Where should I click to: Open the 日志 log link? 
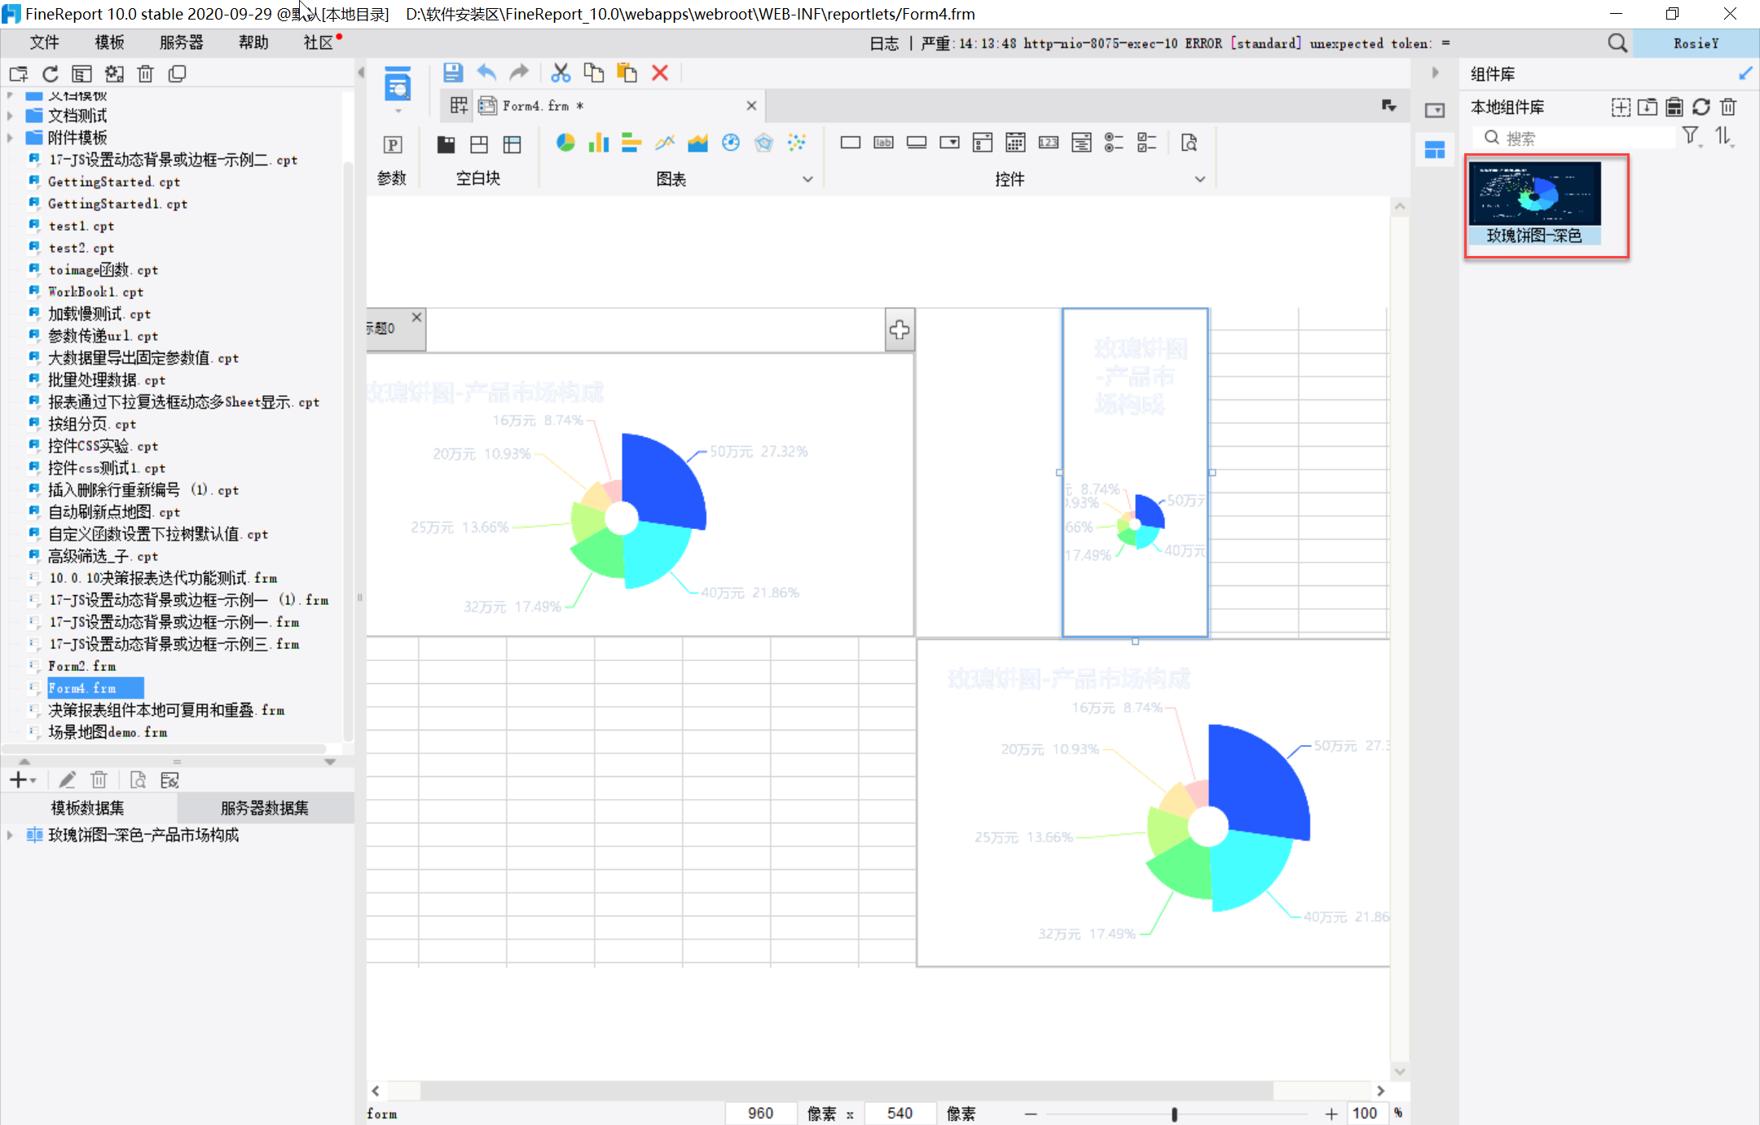pyautogui.click(x=884, y=44)
